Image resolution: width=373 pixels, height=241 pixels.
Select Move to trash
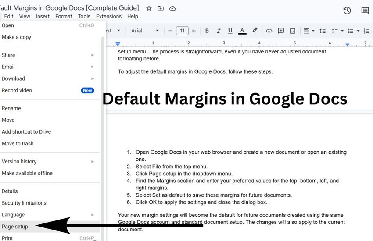(50, 144)
